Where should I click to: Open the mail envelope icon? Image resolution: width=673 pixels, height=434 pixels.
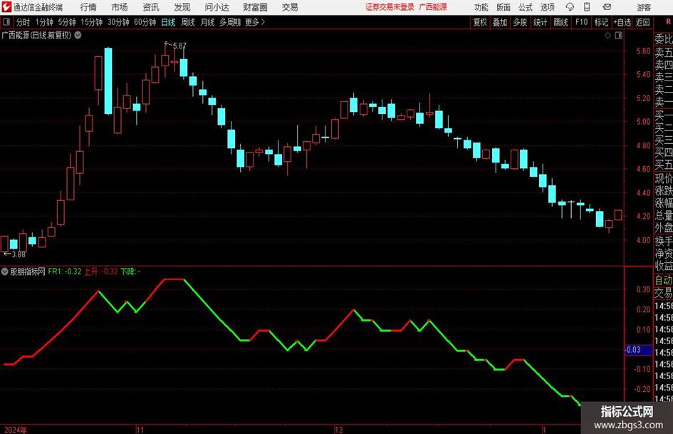coord(607,7)
